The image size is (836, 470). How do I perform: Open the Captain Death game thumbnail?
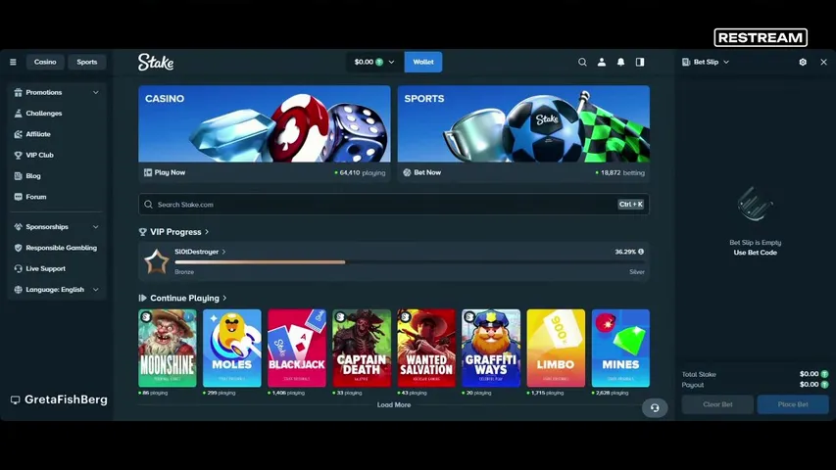coord(362,348)
